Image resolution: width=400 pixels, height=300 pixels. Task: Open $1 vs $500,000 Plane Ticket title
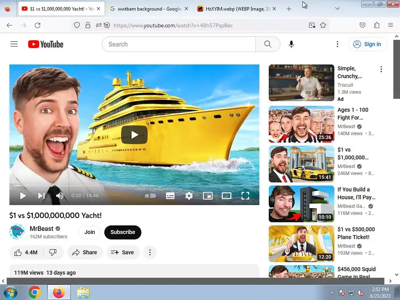(x=356, y=233)
